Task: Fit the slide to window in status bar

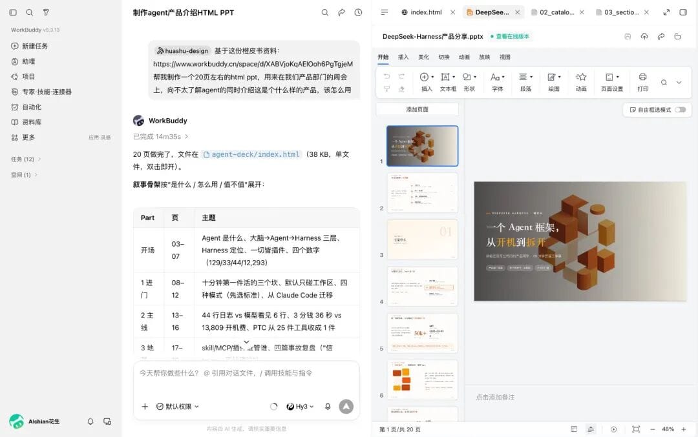Action: tap(636, 429)
